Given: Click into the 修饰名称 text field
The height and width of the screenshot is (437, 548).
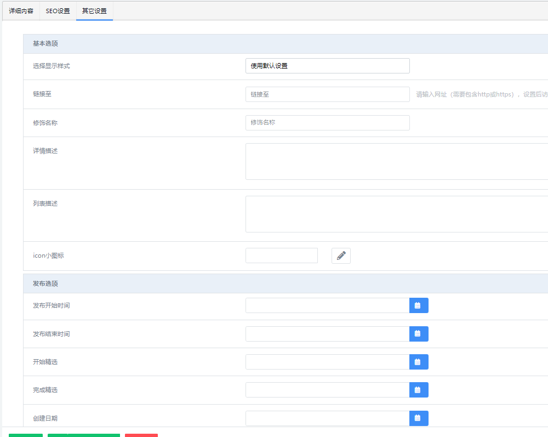Looking at the screenshot, I should point(327,123).
